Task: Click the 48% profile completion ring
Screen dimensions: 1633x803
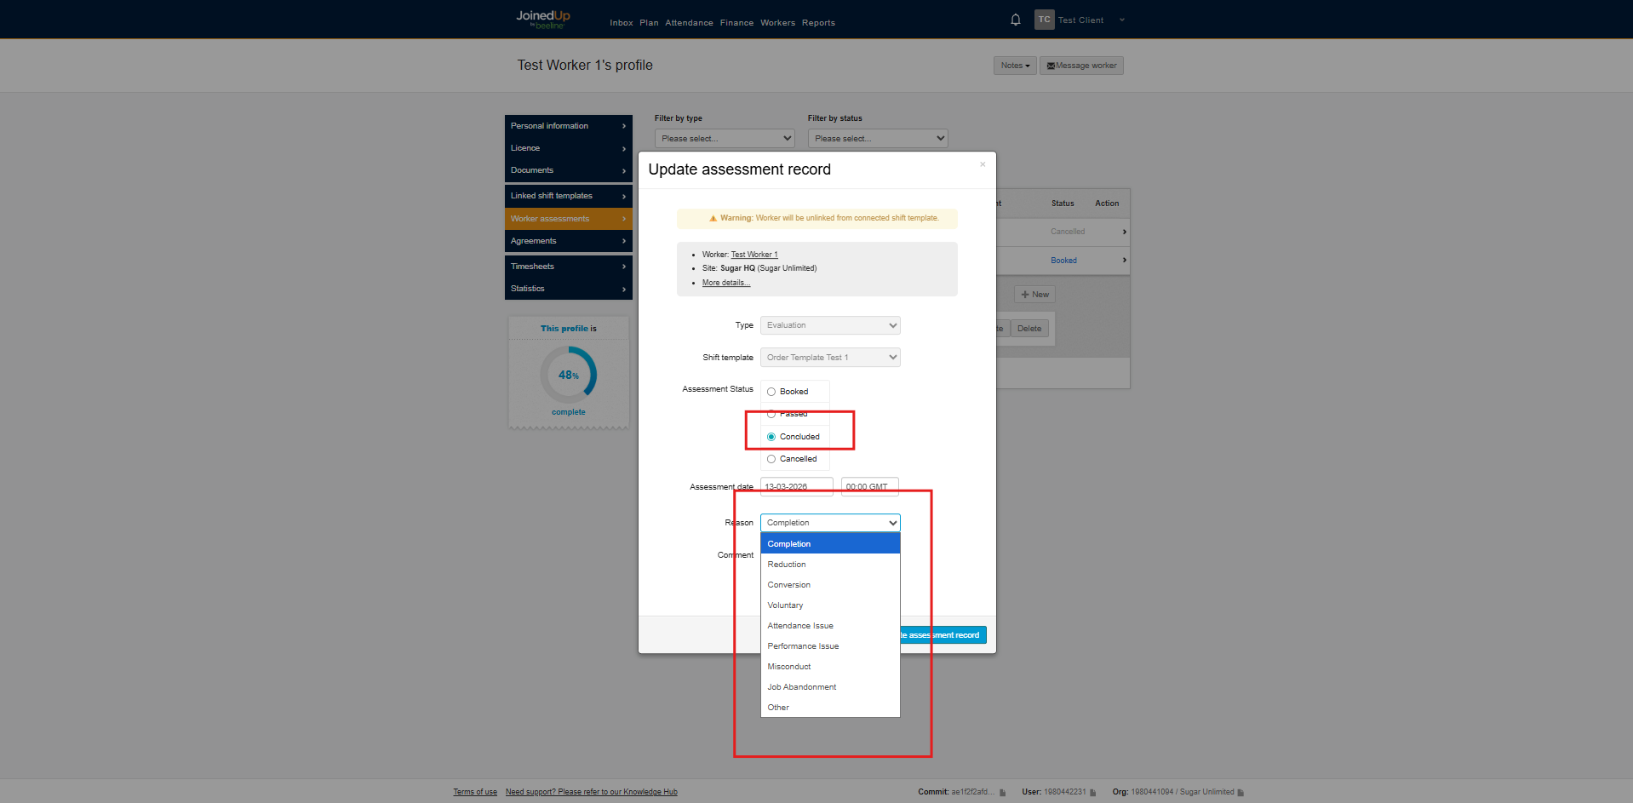Action: point(568,375)
